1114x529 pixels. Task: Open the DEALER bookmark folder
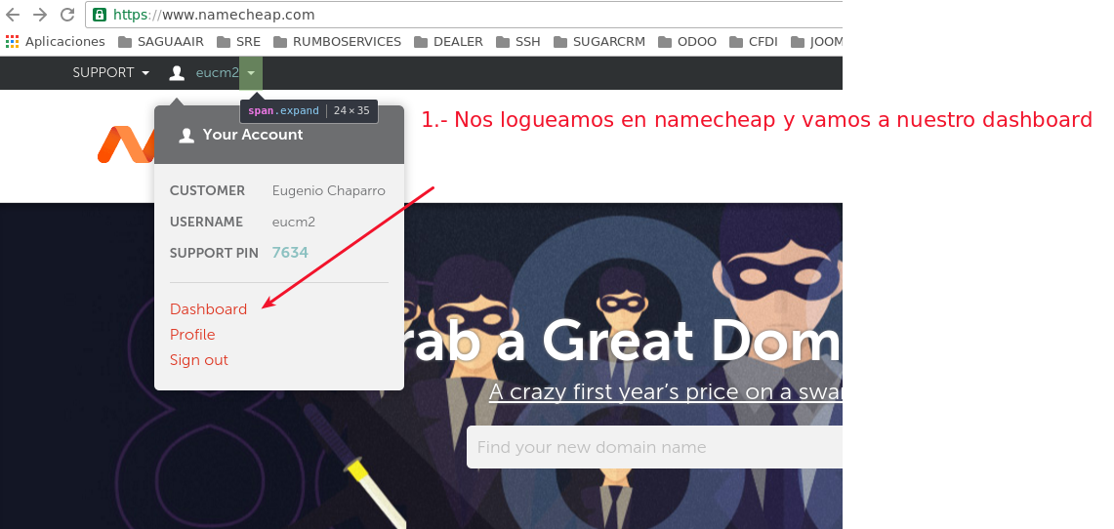click(x=448, y=42)
